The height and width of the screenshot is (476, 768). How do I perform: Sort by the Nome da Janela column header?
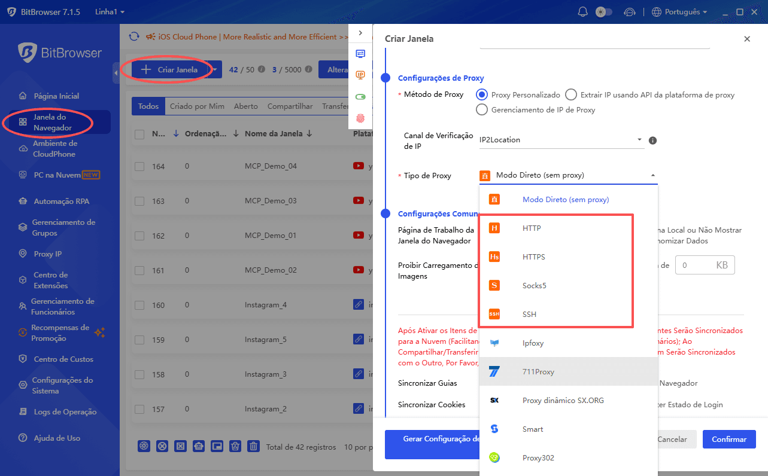pos(278,134)
